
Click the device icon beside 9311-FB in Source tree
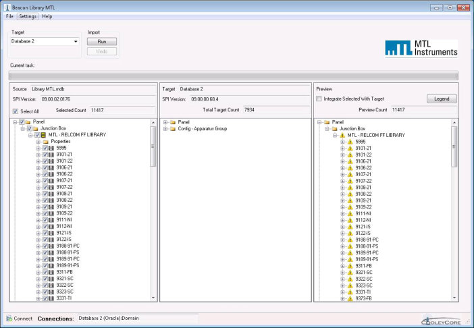coord(51,272)
